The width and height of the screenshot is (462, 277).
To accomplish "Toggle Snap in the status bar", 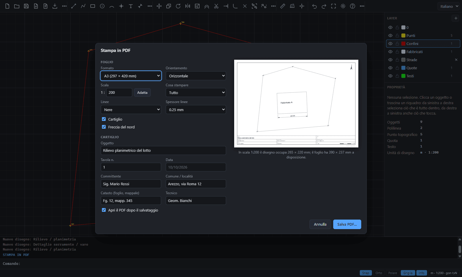I will tap(366, 273).
